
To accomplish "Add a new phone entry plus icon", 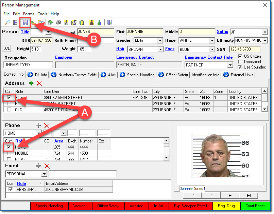I will click(x=38, y=125).
